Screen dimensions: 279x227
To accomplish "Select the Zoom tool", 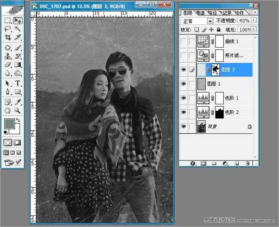I will click(18, 110).
